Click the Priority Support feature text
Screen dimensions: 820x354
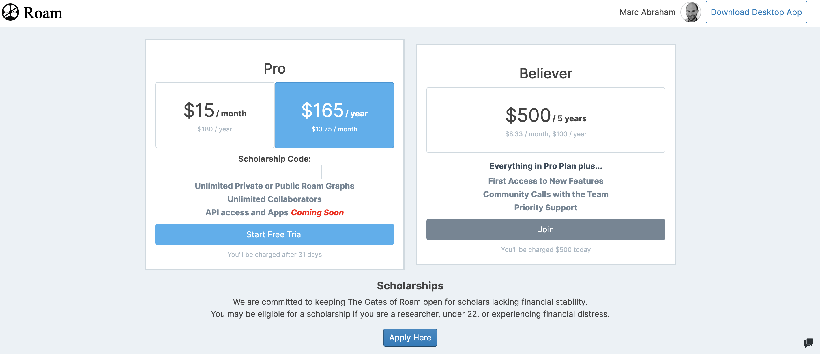[x=546, y=207]
